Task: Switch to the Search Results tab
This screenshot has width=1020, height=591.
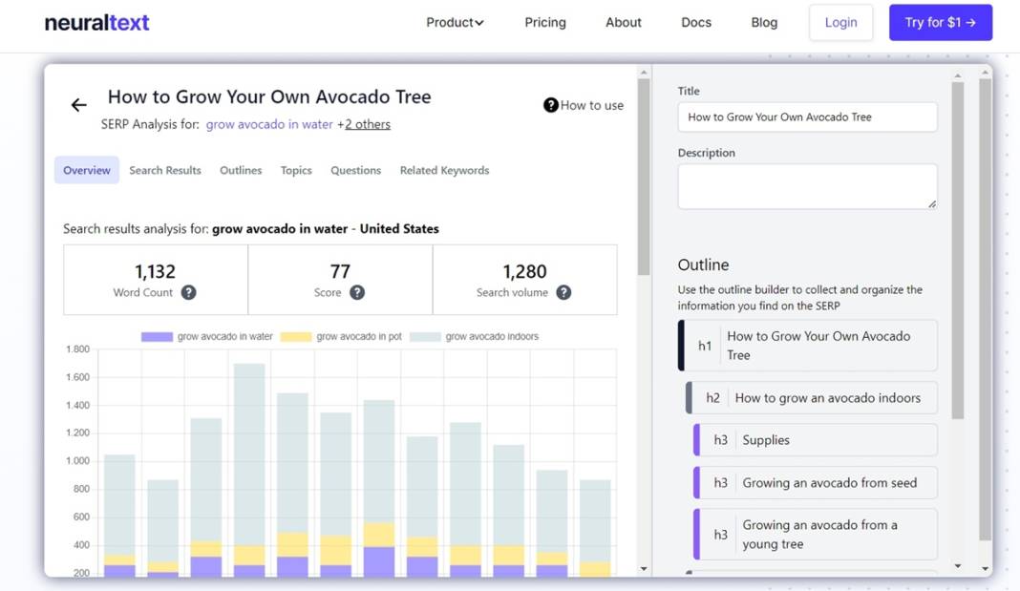Action: tap(165, 170)
